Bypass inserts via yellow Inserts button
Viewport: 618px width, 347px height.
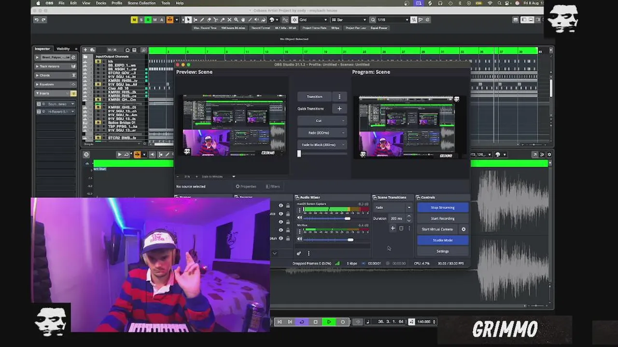click(73, 93)
